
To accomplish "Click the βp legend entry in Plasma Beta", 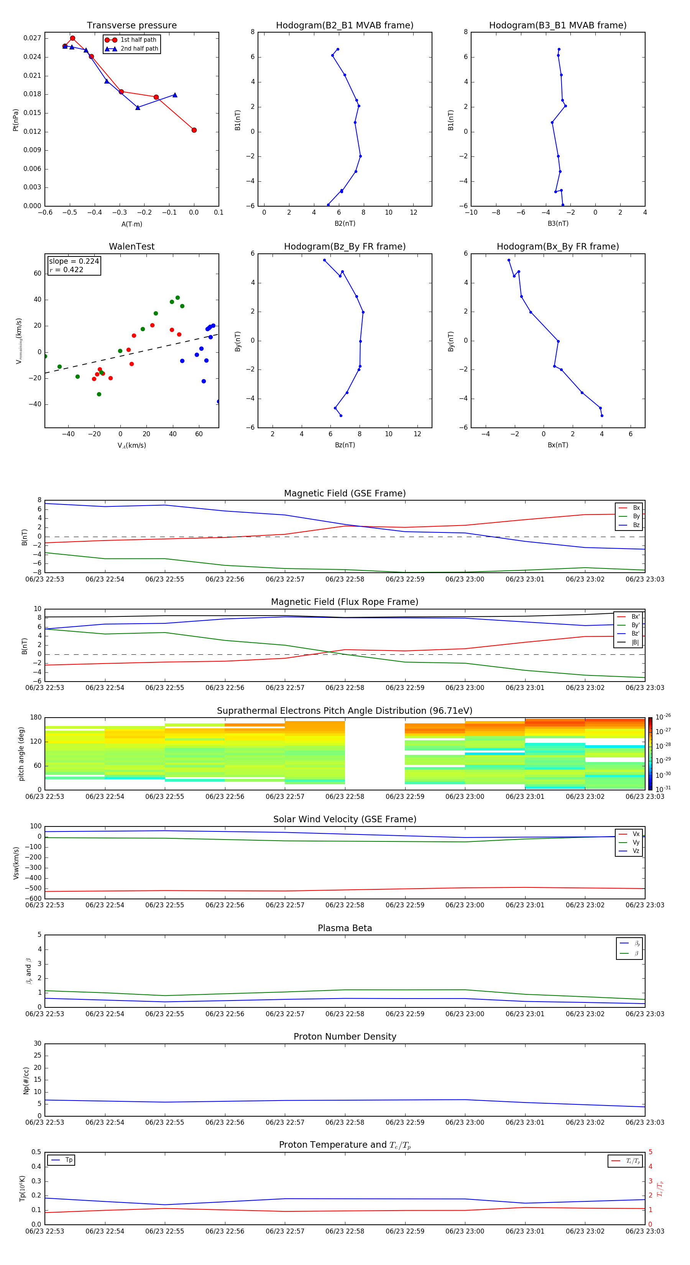I will (629, 943).
